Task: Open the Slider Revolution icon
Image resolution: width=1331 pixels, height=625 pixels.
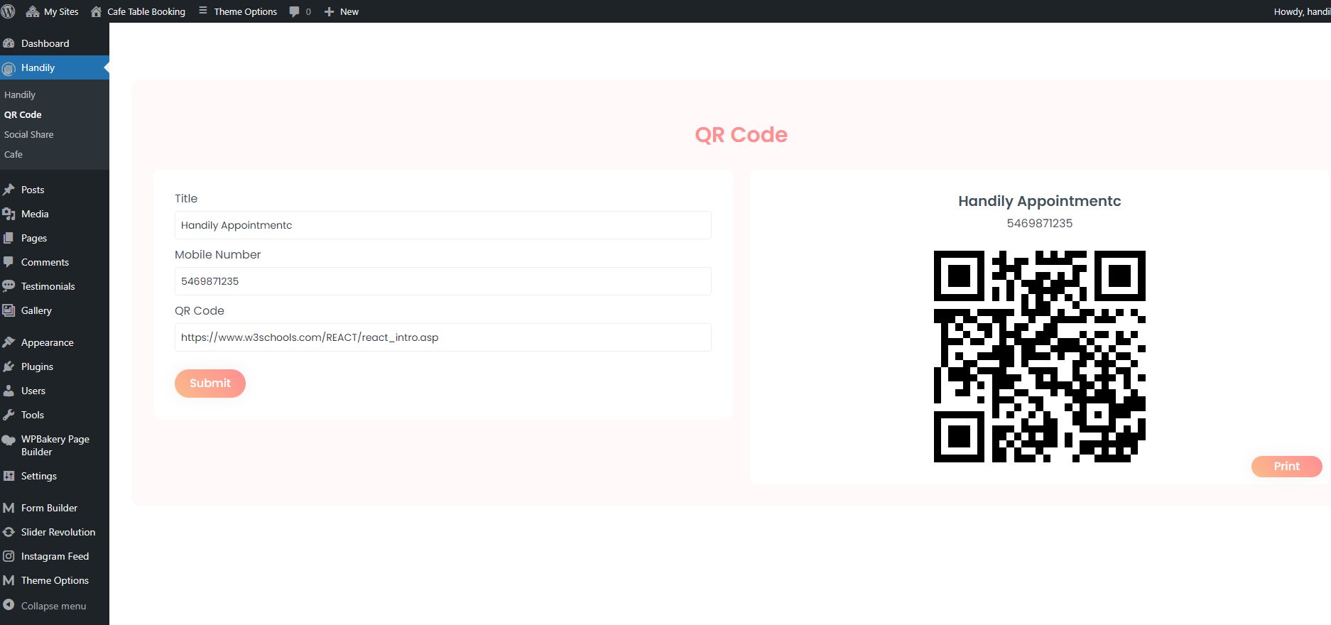Action: [9, 532]
